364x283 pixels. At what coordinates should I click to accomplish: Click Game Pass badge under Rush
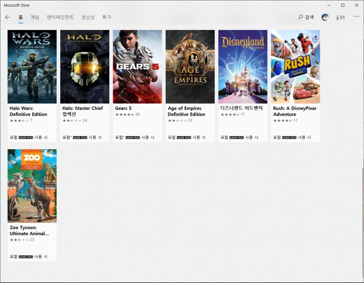pyautogui.click(x=289, y=137)
